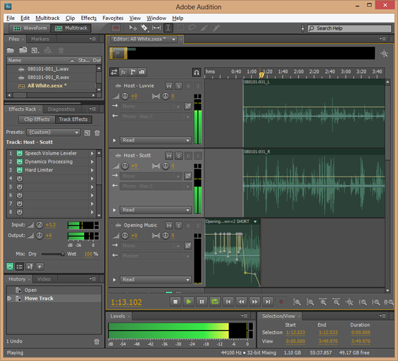Click the Import File icon
Viewport: 398px width, 361px height.
tap(23, 50)
